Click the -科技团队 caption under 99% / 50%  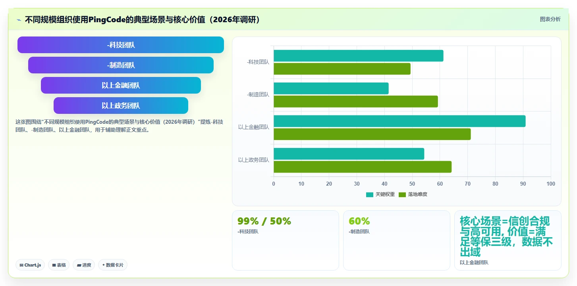click(x=248, y=232)
